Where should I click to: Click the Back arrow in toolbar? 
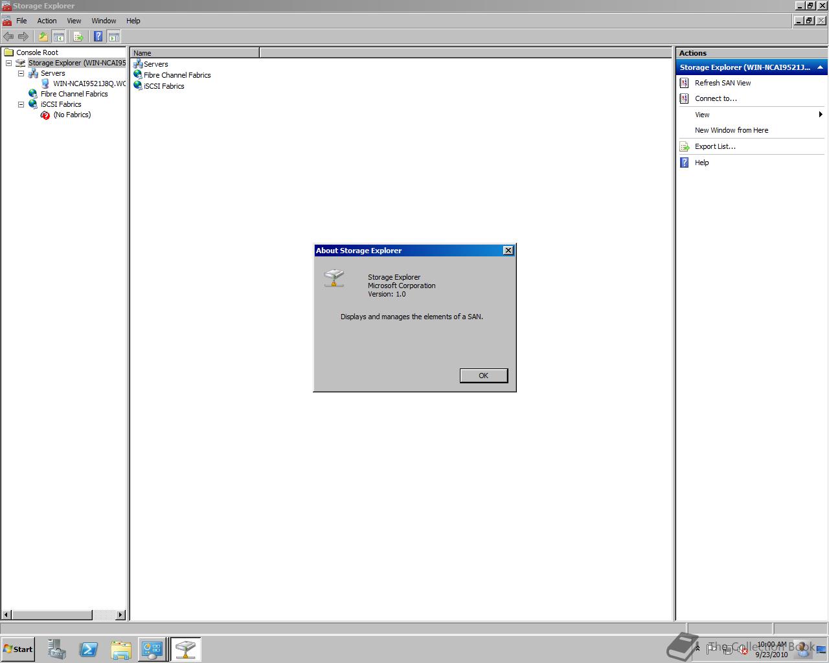(8, 36)
